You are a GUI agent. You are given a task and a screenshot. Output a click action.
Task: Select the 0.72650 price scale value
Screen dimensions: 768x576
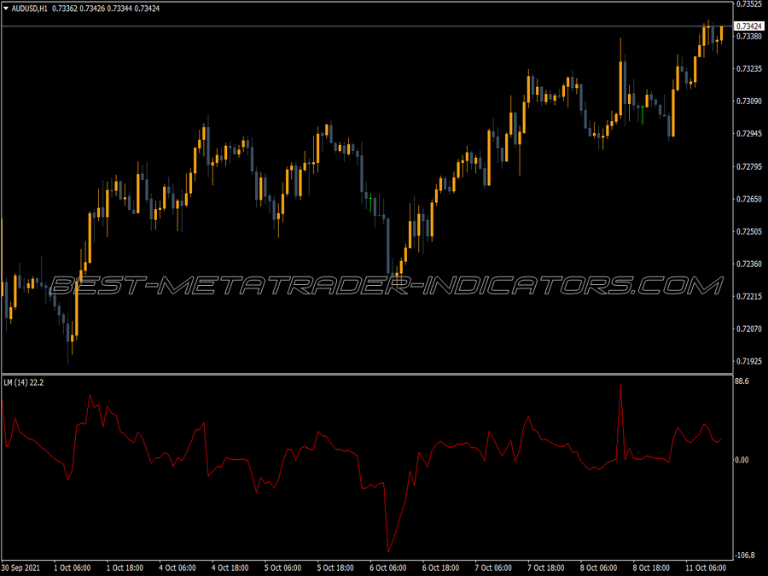point(749,199)
